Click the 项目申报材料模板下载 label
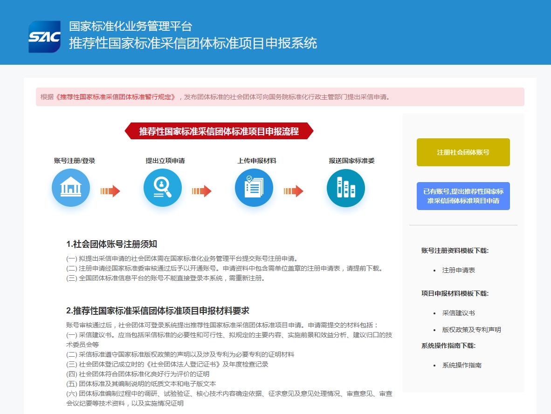 [x=455, y=293]
